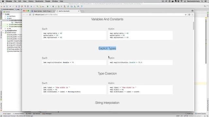This screenshot has height=117, width=209.
Task: Open the Apple menu
Action: tap(3, 1)
